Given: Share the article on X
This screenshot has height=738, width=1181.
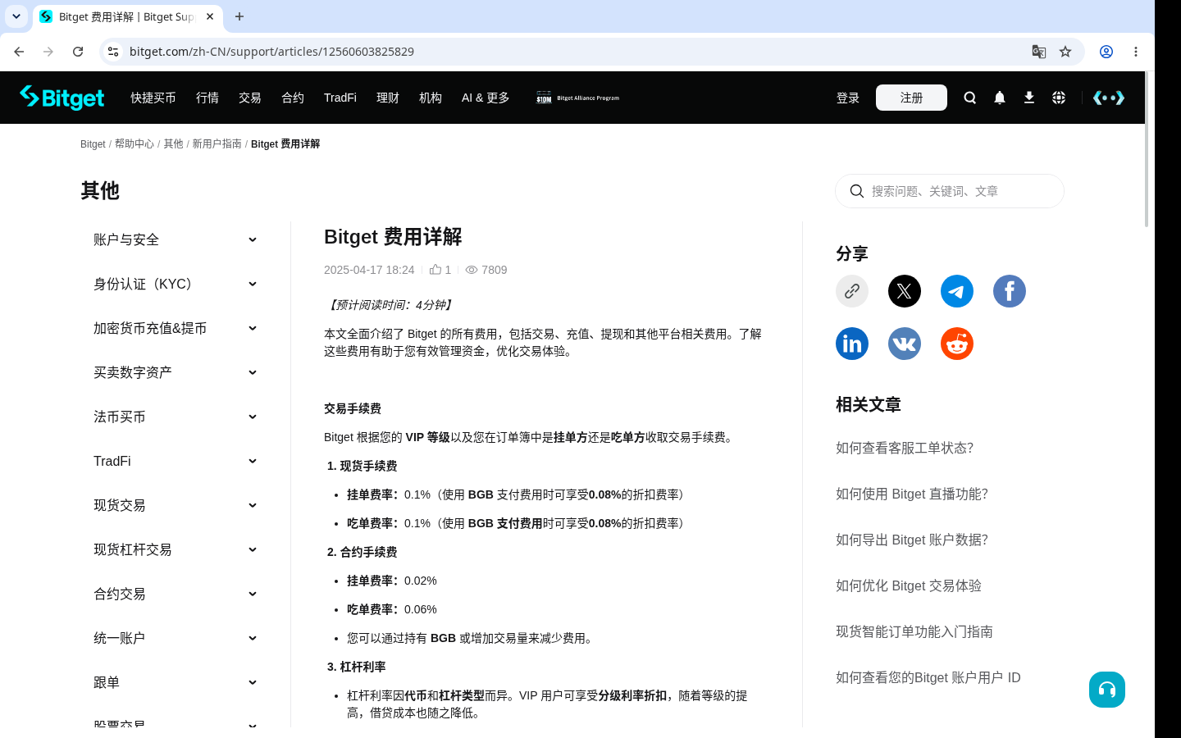Looking at the screenshot, I should (905, 291).
